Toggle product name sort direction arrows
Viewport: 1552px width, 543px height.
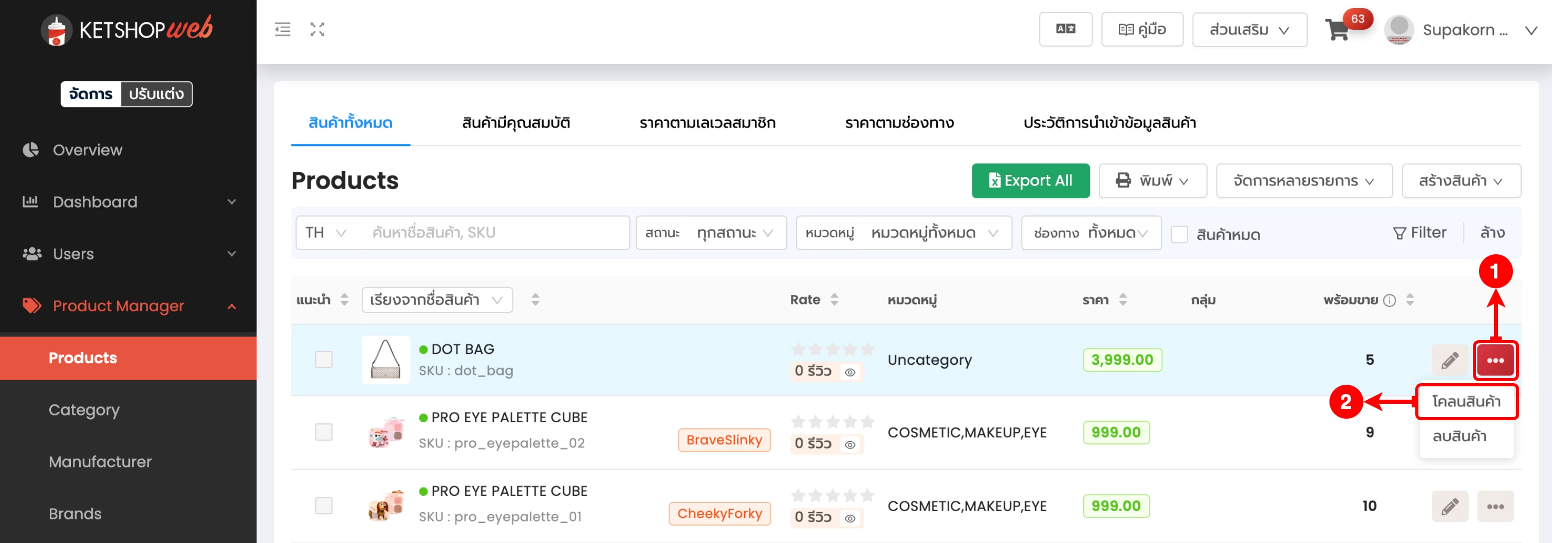tap(535, 299)
